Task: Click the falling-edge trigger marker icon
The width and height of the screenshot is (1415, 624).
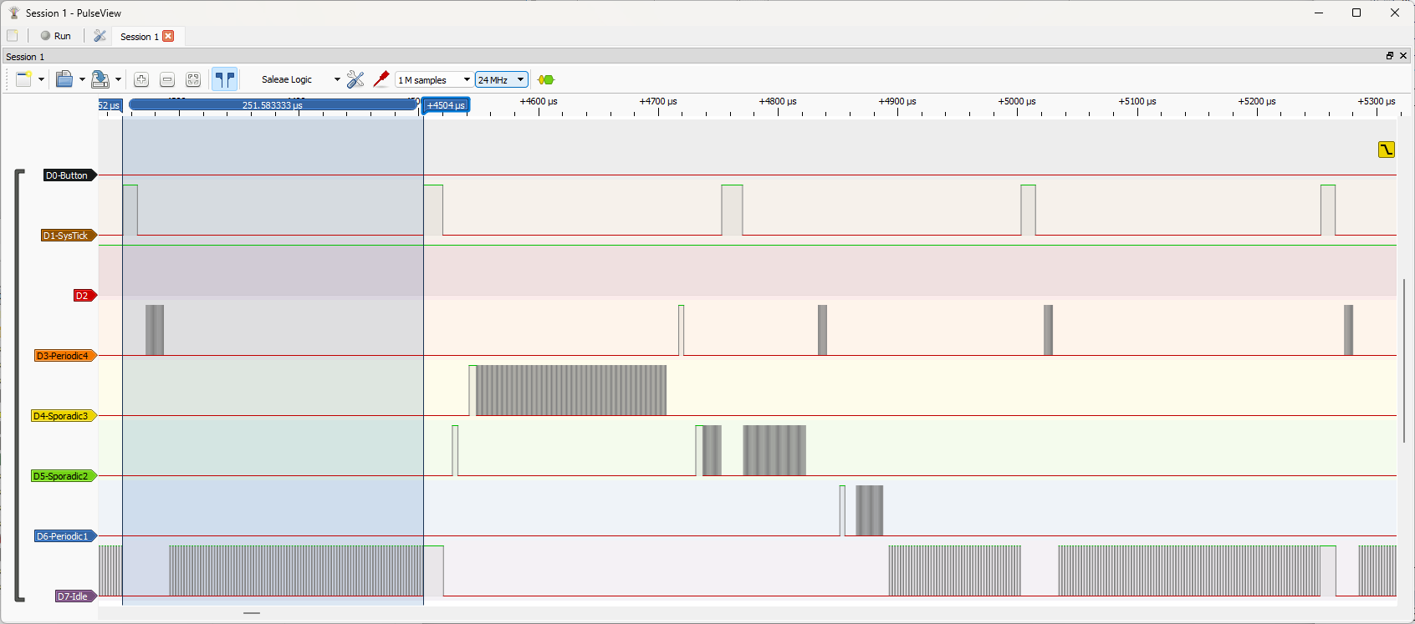Action: 1387,150
